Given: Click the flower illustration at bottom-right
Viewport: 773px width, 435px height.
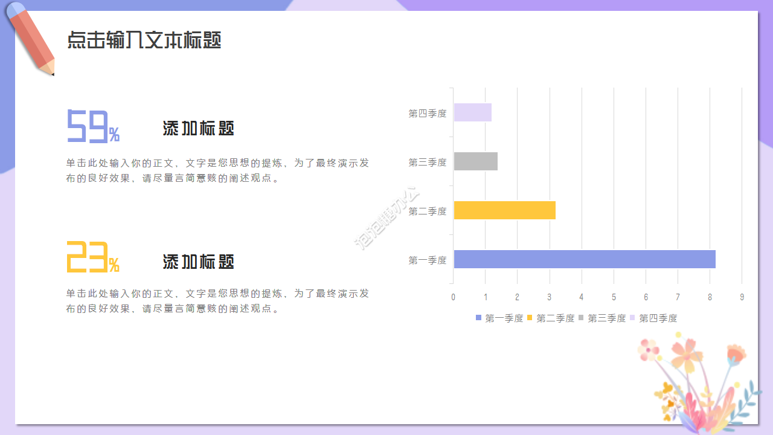Looking at the screenshot, I should (x=701, y=383).
